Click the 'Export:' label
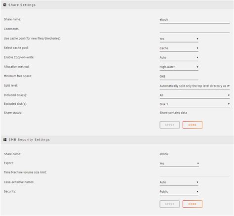This screenshot has width=234, height=216. click(9, 163)
